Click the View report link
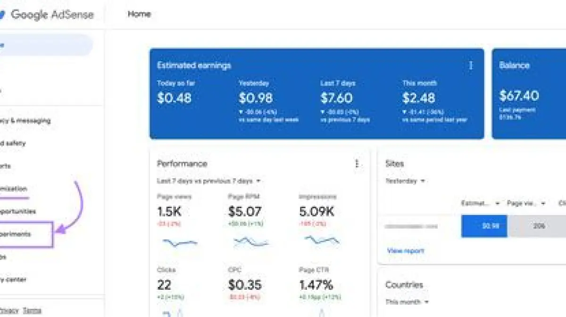Image resolution: width=566 pixels, height=317 pixels. point(405,251)
